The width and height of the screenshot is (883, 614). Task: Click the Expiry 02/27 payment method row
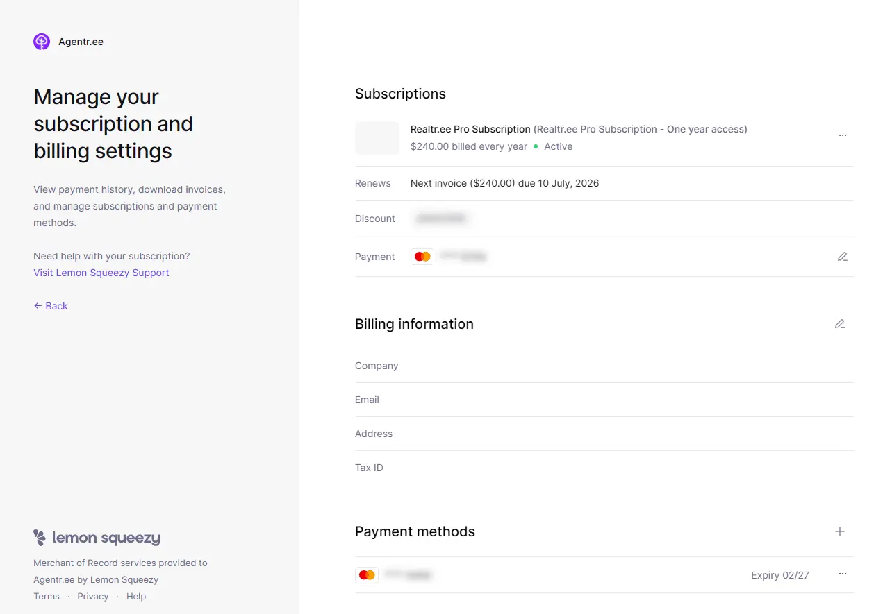pos(779,574)
